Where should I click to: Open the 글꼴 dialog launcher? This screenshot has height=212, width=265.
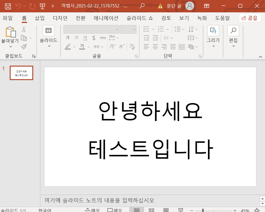pos(136,56)
